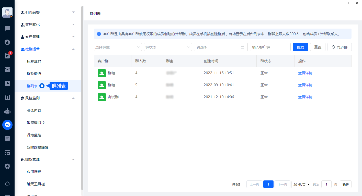Open the 20 条/页 page size dropdown
This screenshot has width=362, height=196.
point(301,185)
